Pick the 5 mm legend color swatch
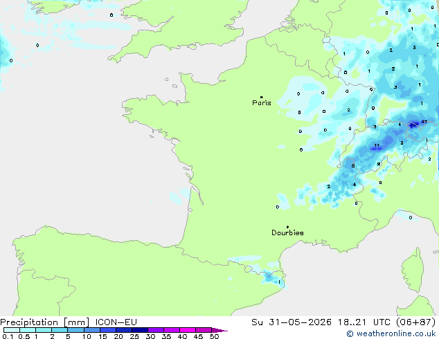Viewport: 439px width, 339px height. point(75,330)
